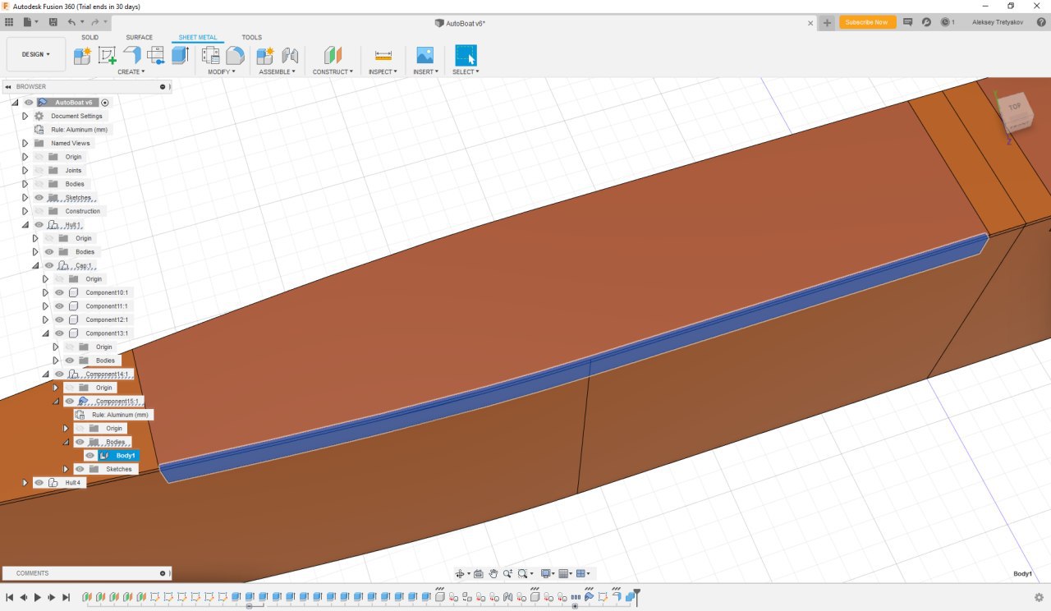This screenshot has width=1051, height=611.
Task: Click the Redo arrow
Action: [x=94, y=22]
